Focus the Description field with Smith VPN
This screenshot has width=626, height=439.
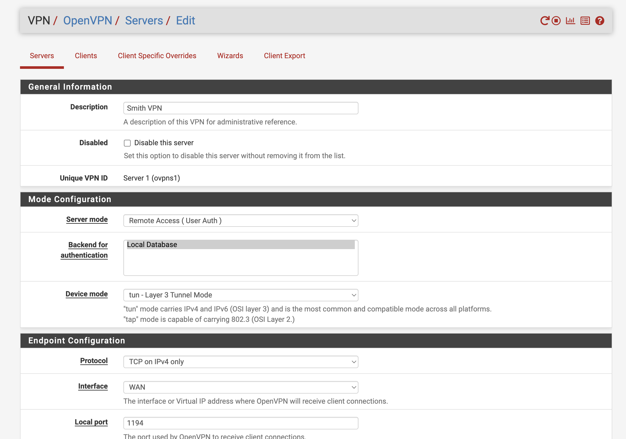pyautogui.click(x=241, y=108)
